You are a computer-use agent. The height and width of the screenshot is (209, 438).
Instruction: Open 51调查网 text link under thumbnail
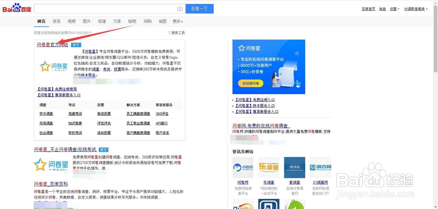click(x=321, y=182)
